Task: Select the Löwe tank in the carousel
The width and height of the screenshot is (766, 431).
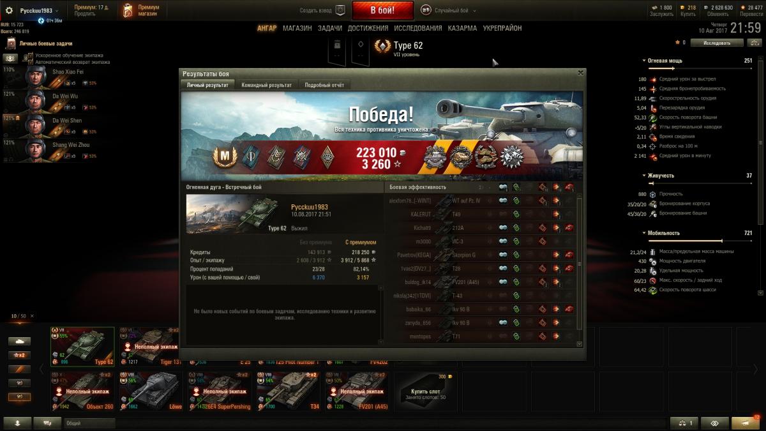Action: 151,391
